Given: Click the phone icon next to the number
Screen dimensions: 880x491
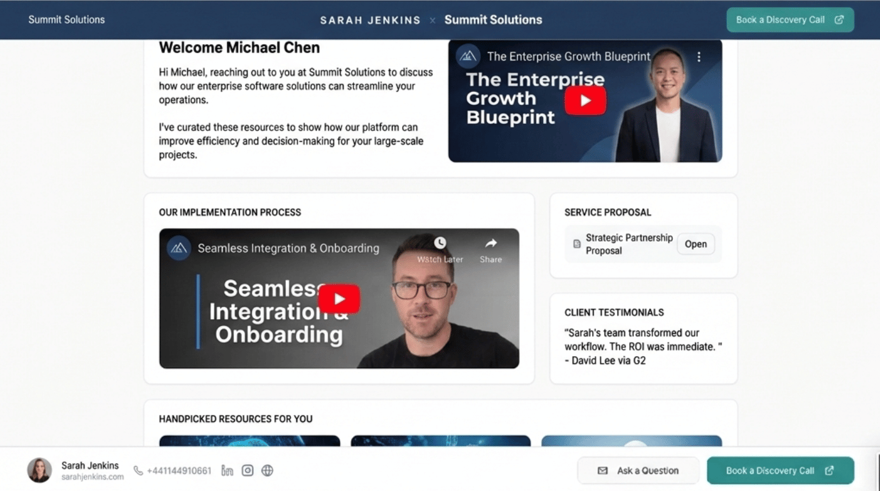Looking at the screenshot, I should pyautogui.click(x=138, y=471).
